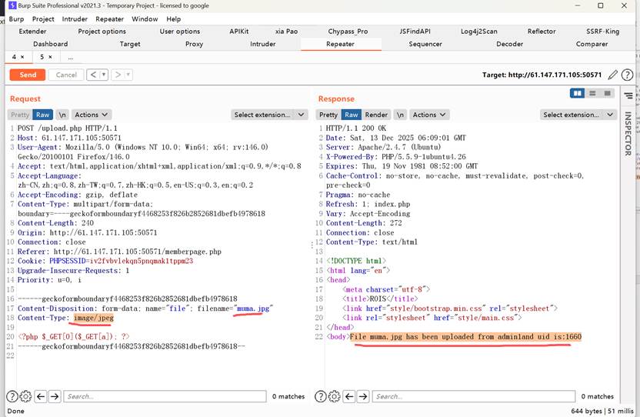640x417 pixels.
Task: Open the Project menu
Action: (x=43, y=18)
